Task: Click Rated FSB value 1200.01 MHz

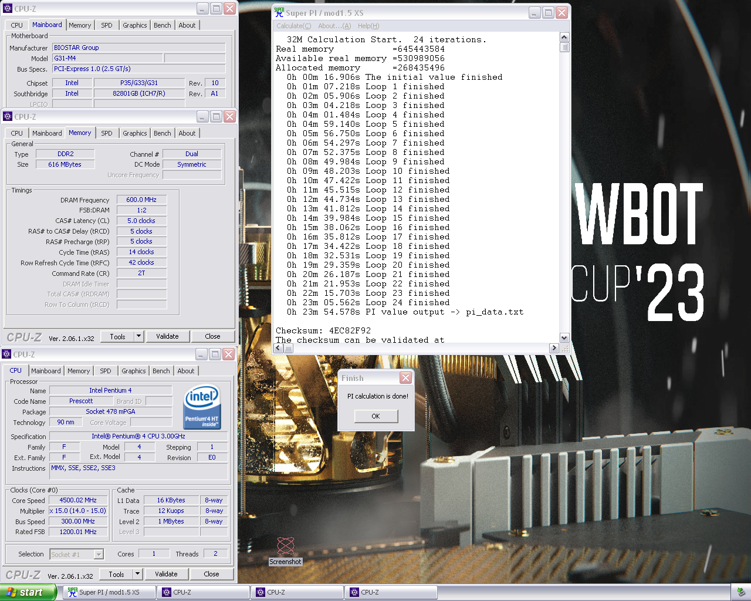Action: pos(78,532)
